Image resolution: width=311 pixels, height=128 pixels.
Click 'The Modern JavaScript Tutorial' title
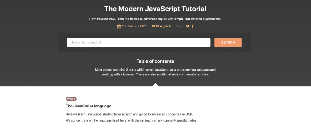click(x=155, y=9)
